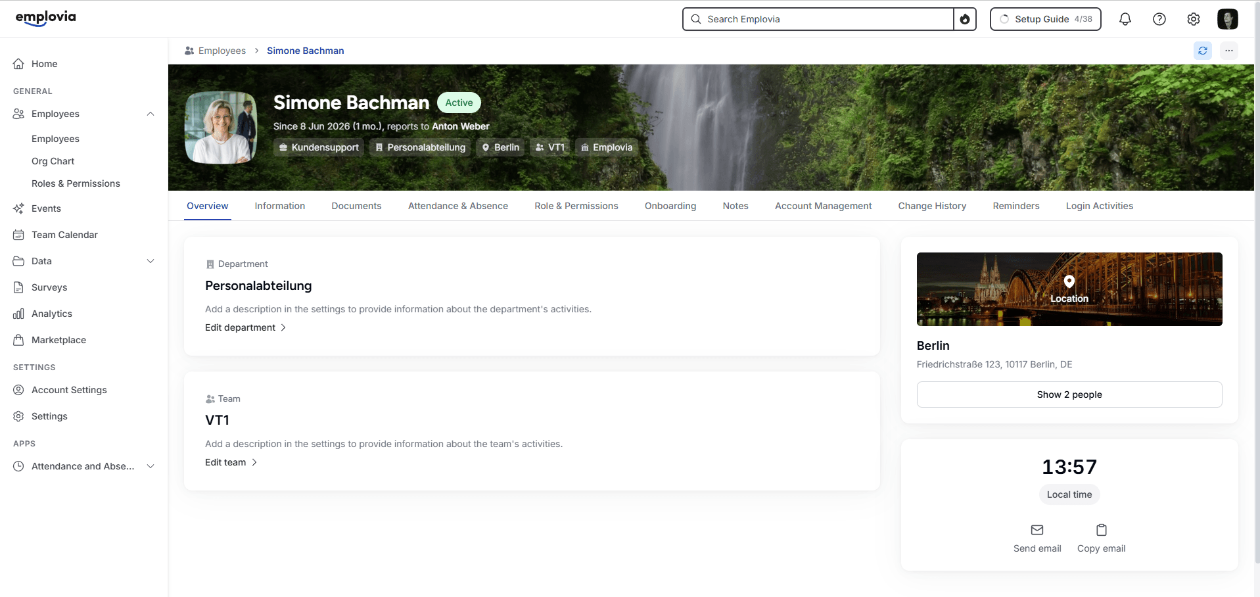Click the Analytics bar chart icon

(x=18, y=314)
